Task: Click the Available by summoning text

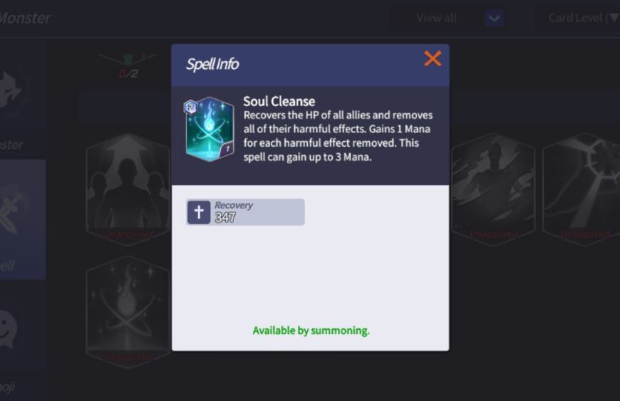Action: [311, 330]
